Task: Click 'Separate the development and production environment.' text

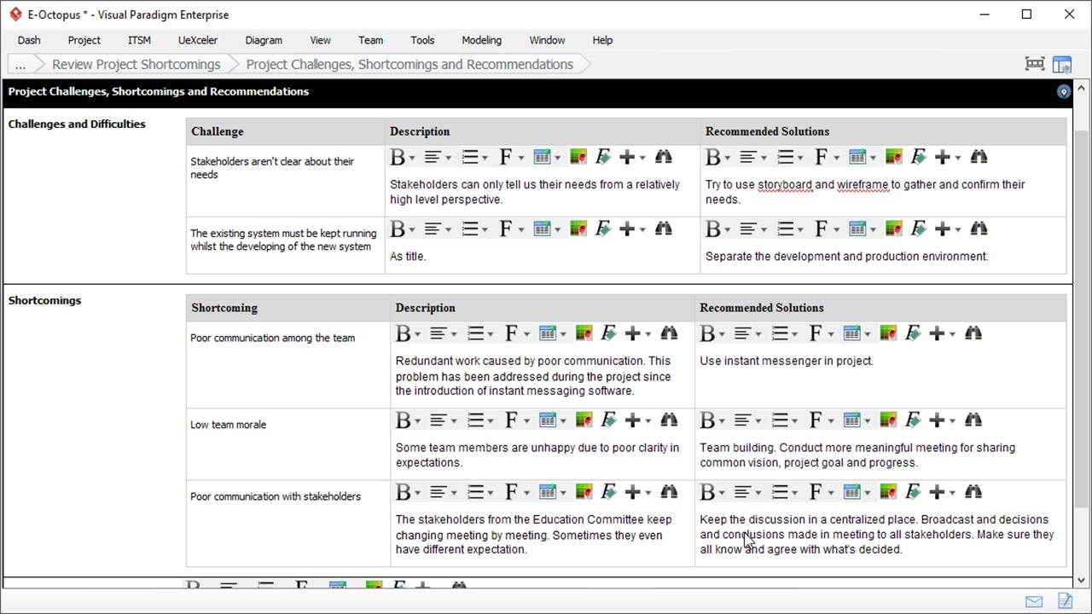Action: [846, 256]
